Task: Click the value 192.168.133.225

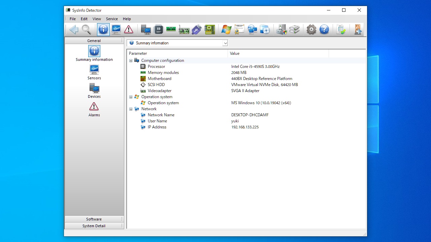Action: tap(245, 127)
